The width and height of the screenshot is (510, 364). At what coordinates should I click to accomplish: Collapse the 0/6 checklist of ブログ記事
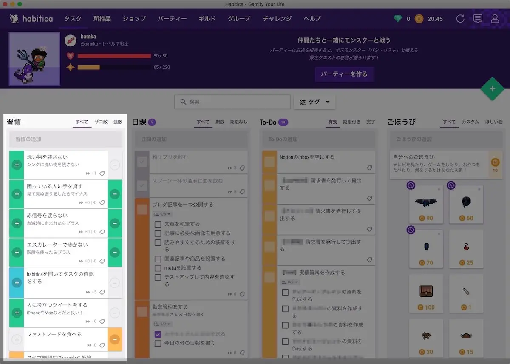click(x=162, y=214)
